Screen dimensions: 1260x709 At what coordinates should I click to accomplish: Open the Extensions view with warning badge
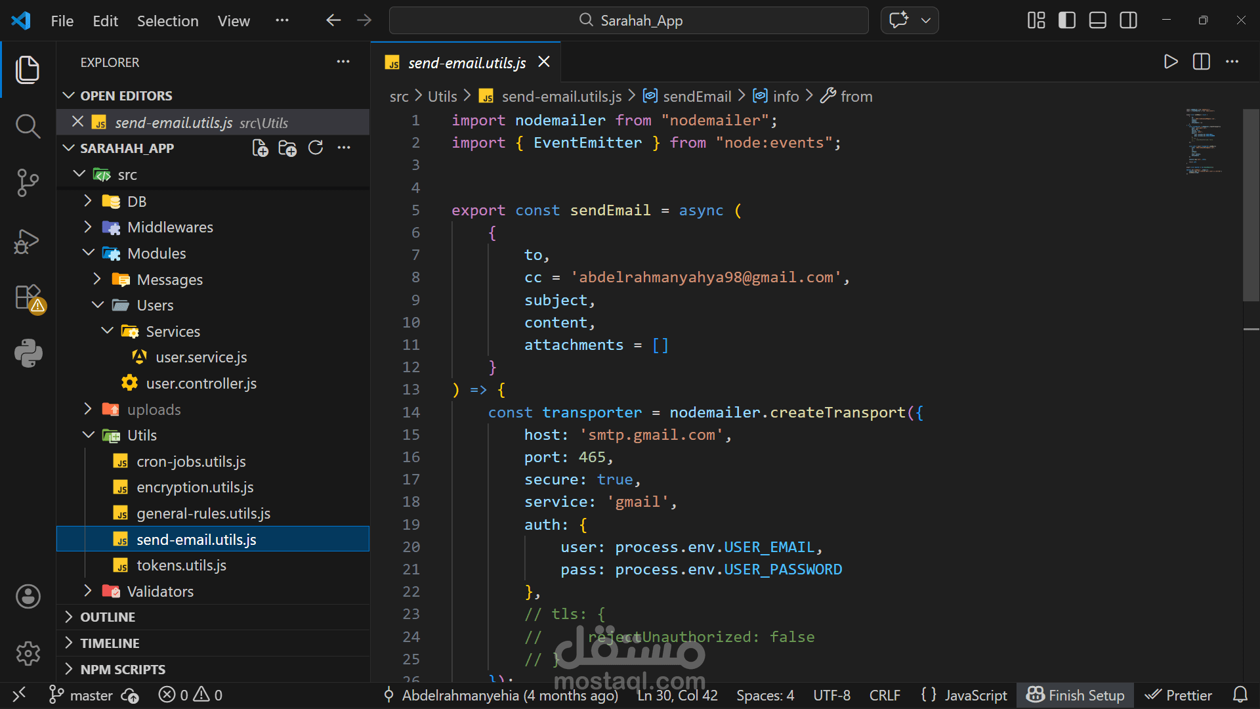tap(28, 298)
